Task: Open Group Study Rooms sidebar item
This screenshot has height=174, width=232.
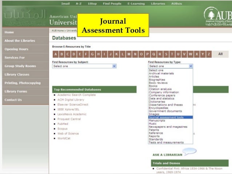Action: [x=25, y=66]
